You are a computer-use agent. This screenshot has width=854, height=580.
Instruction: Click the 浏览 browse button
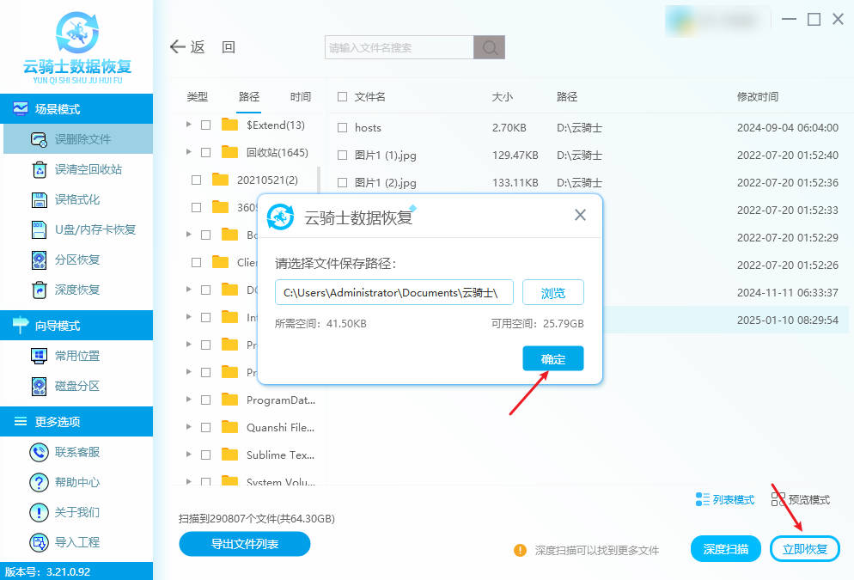pyautogui.click(x=552, y=293)
